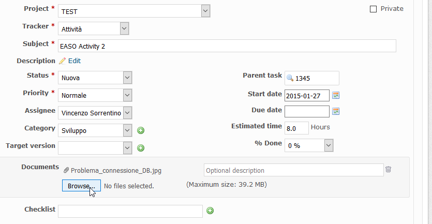Open the Tracker dropdown showing Attività
The width and height of the screenshot is (432, 224).
pos(94,28)
